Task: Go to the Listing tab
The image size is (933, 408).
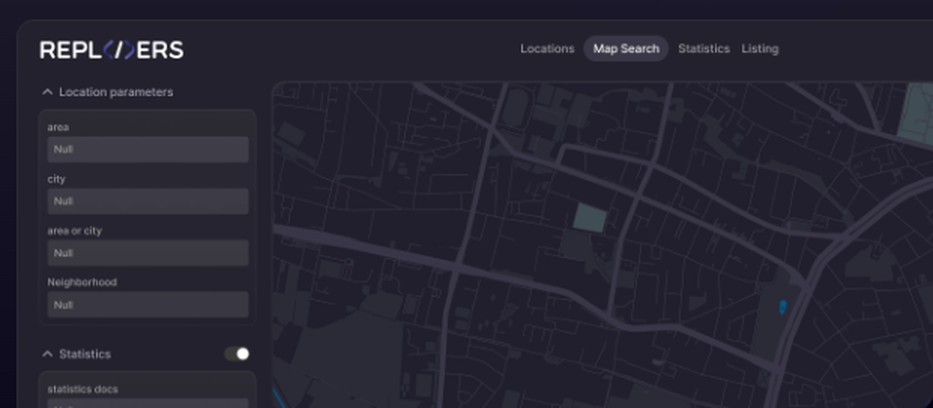Action: coord(759,48)
